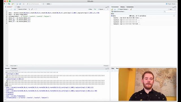Click the document outline icon
Image resolution: width=181 pixels, height=102 pixels.
[108, 9]
